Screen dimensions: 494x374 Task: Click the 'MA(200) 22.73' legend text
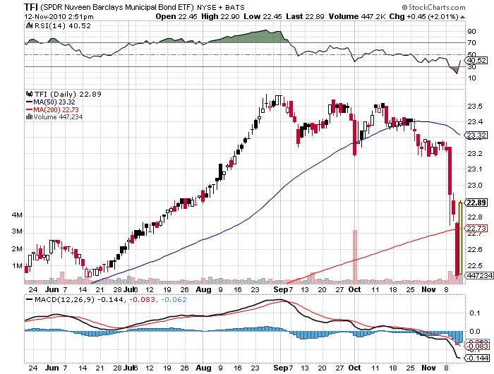pyautogui.click(x=56, y=109)
